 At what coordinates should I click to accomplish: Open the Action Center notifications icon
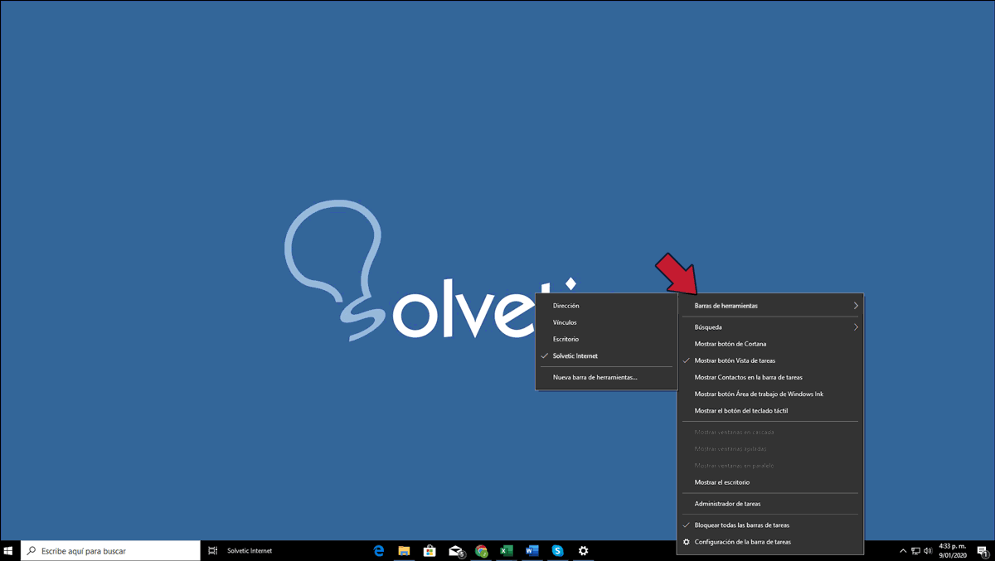[x=982, y=550]
